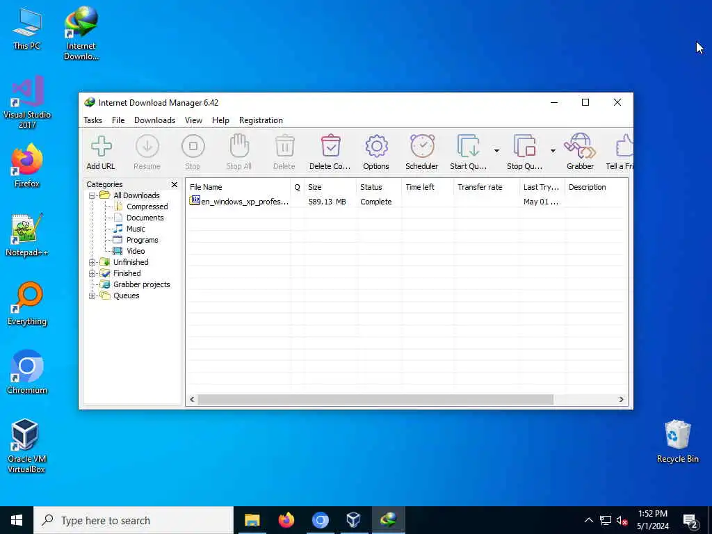Open the Registration menu
712x534 pixels.
point(261,120)
